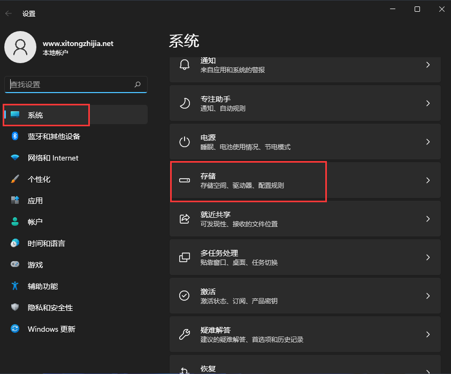Click the brush icon next to 个性化
This screenshot has width=451, height=374.
(13, 179)
